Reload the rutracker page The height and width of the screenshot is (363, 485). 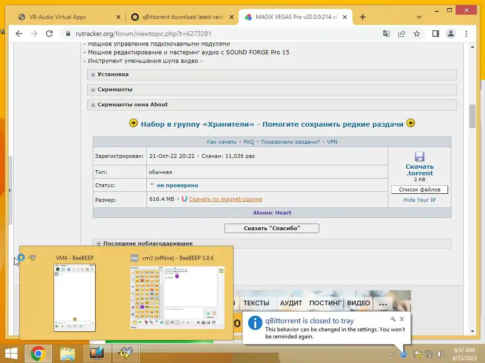point(49,34)
